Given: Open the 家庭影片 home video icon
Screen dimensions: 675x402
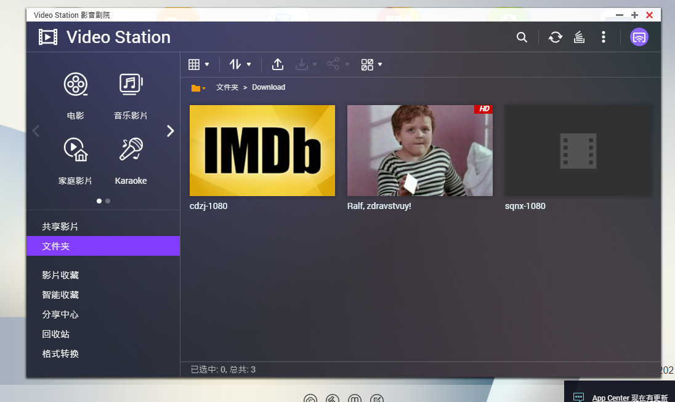Looking at the screenshot, I should [x=76, y=149].
